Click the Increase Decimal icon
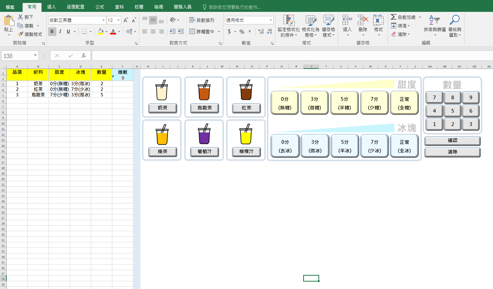Image resolution: width=493 pixels, height=289 pixels. 261,31
